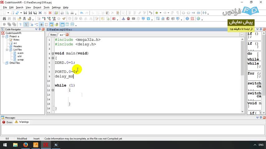Collapse the List Files tree node
This screenshot has height=149, width=266.
click(7, 50)
